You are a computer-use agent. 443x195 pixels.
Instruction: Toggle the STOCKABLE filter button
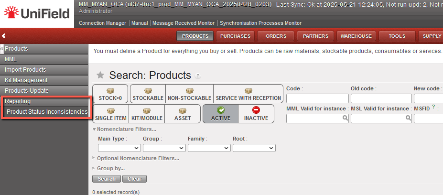pos(148,94)
